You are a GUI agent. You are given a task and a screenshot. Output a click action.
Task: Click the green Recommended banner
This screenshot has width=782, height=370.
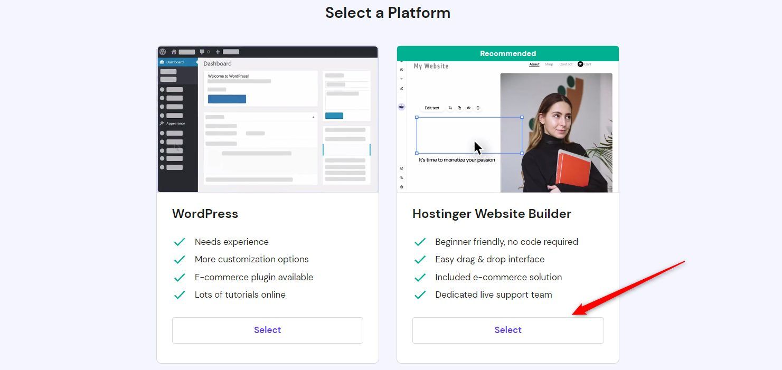click(508, 53)
